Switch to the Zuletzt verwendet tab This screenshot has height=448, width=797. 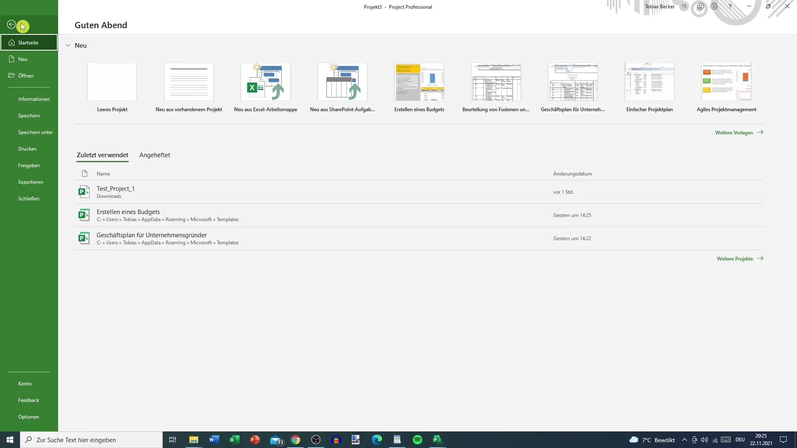point(103,155)
